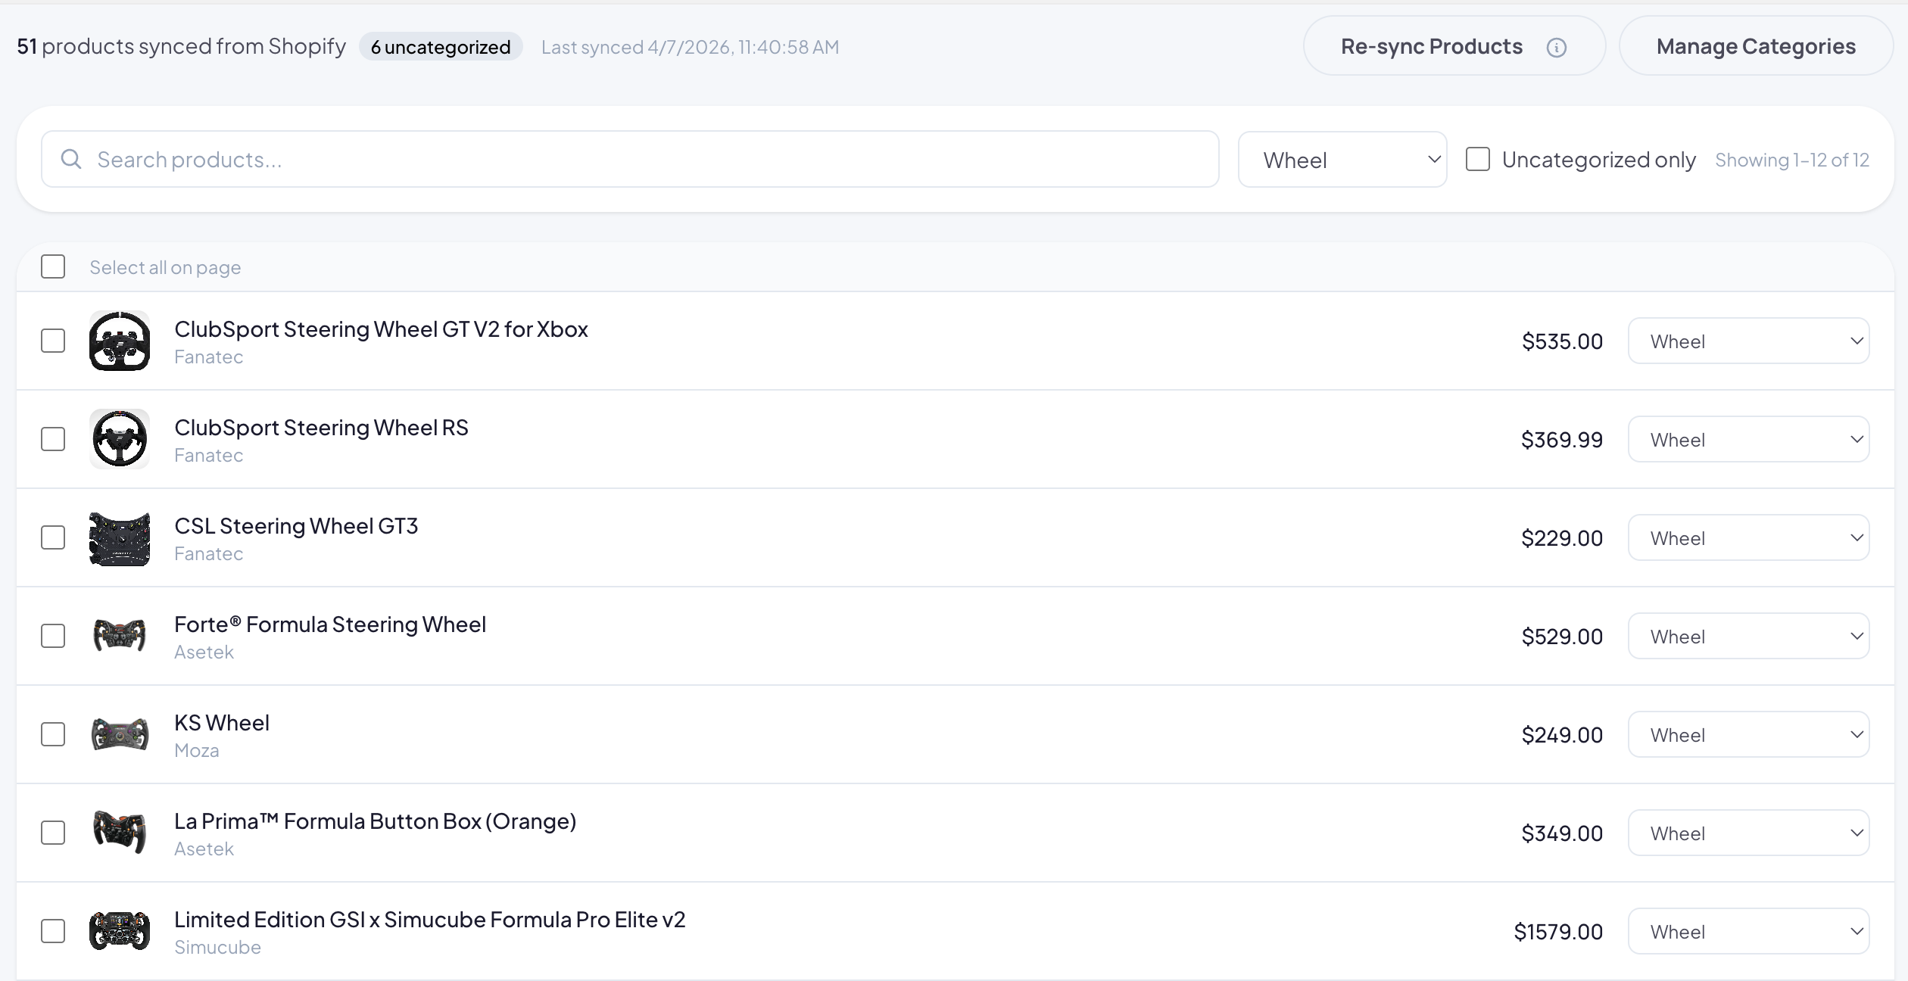Click the Last synced timestamp text
The image size is (1908, 981).
690,47
